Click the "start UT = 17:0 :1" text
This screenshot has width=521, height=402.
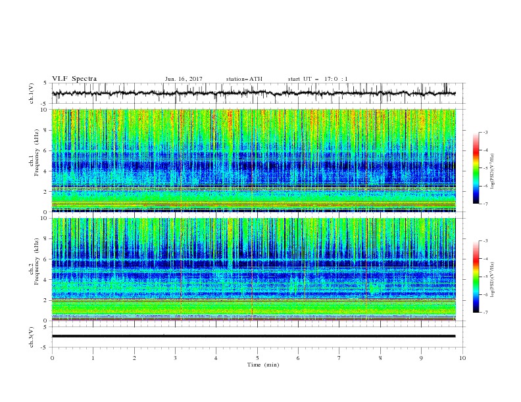click(x=318, y=79)
